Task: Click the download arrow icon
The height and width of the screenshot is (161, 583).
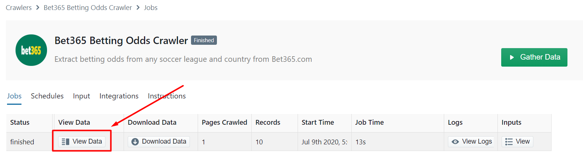Action: coord(135,142)
